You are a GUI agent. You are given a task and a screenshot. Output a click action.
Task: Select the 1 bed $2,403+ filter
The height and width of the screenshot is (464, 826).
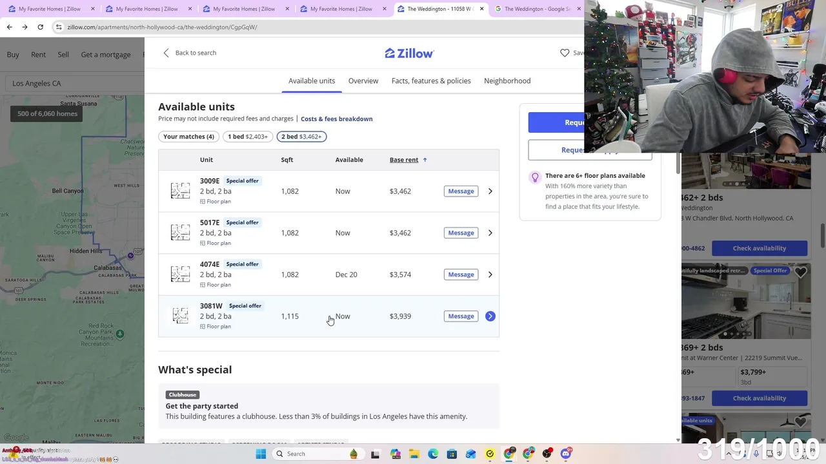(247, 137)
